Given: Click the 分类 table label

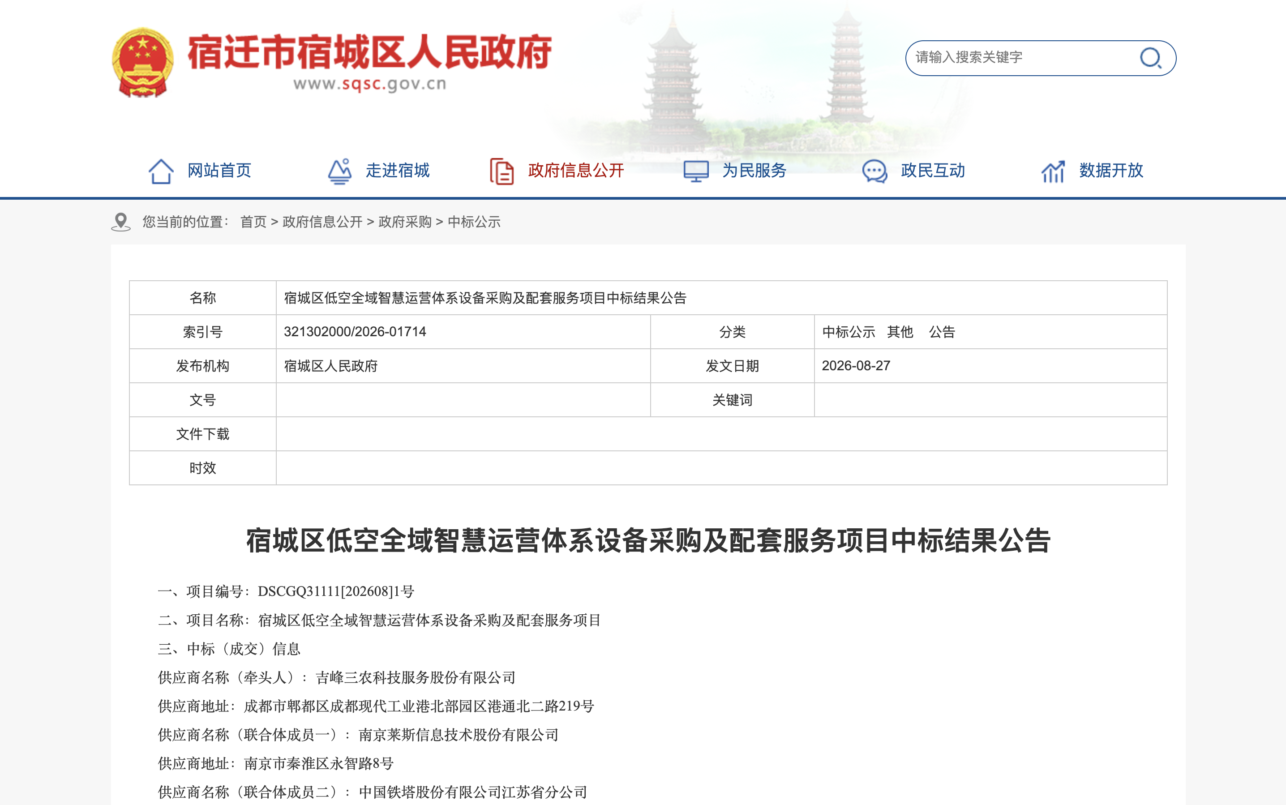Looking at the screenshot, I should [x=732, y=332].
